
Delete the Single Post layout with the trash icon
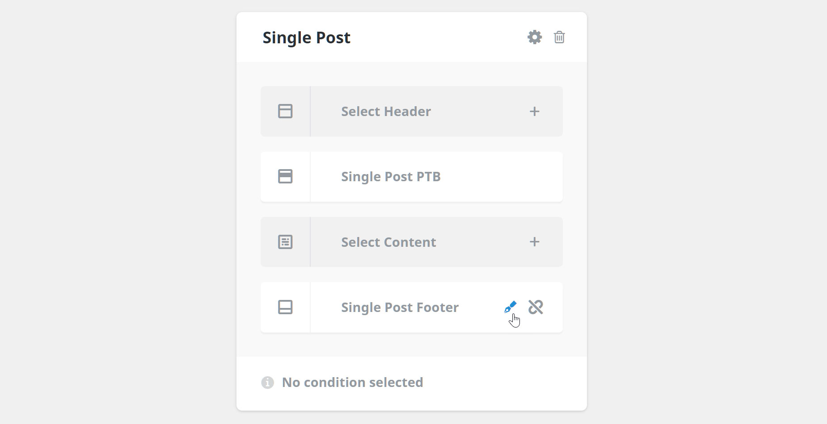coord(559,37)
